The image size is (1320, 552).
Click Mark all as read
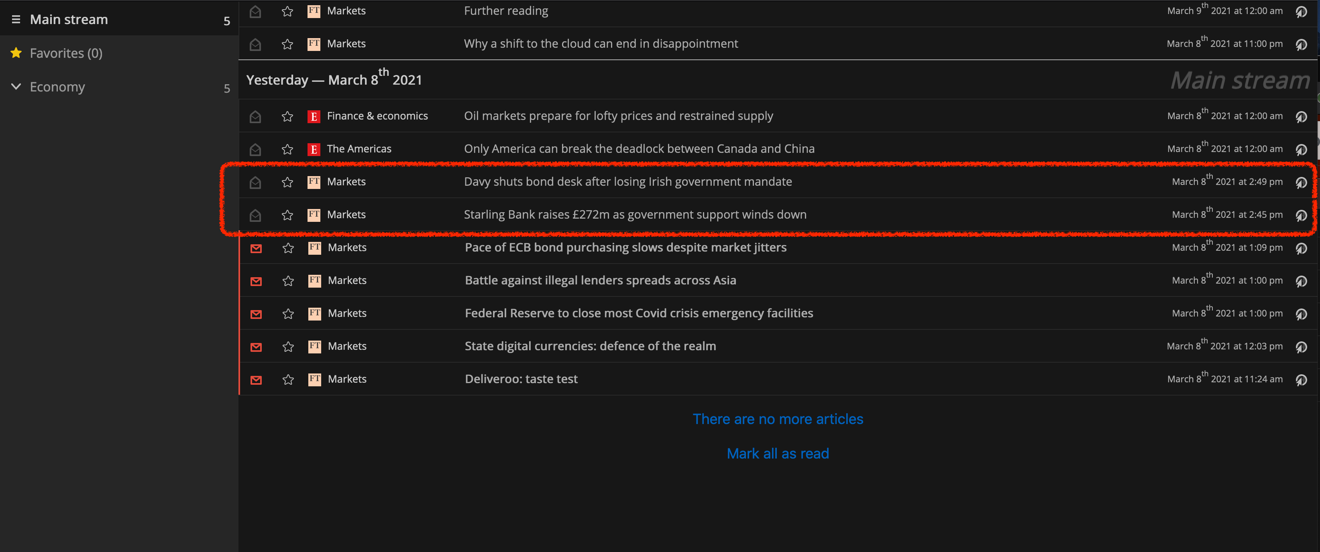777,453
